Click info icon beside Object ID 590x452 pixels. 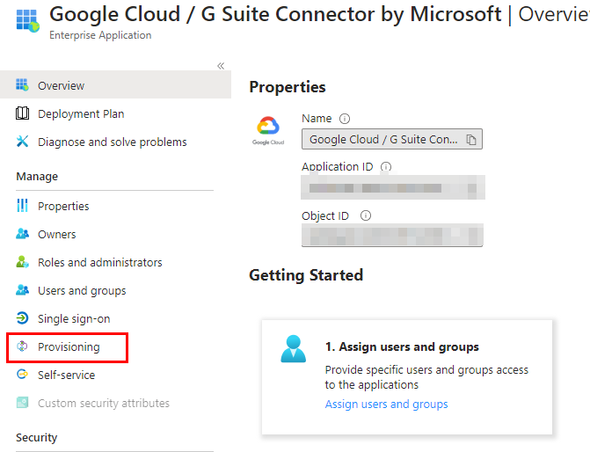[x=366, y=215]
